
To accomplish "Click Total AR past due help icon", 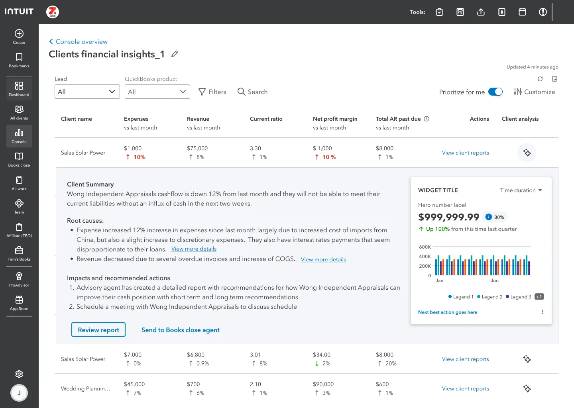I will click(427, 119).
